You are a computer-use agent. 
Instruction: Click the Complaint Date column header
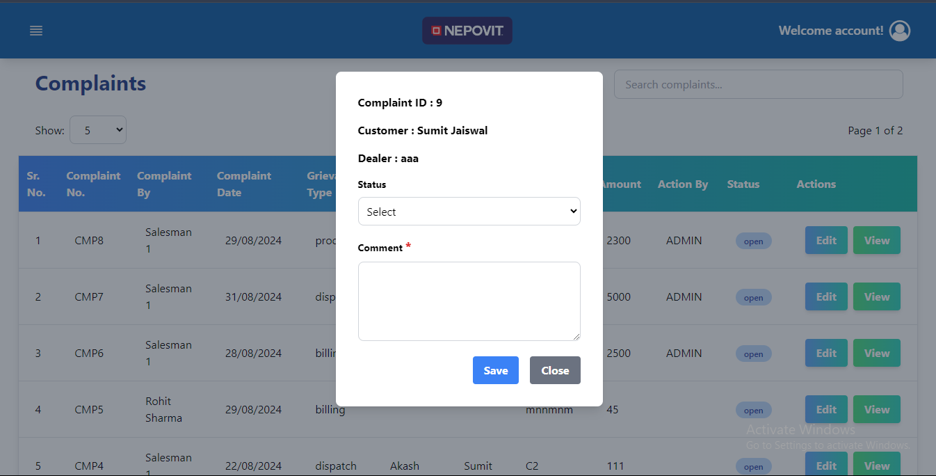243,184
